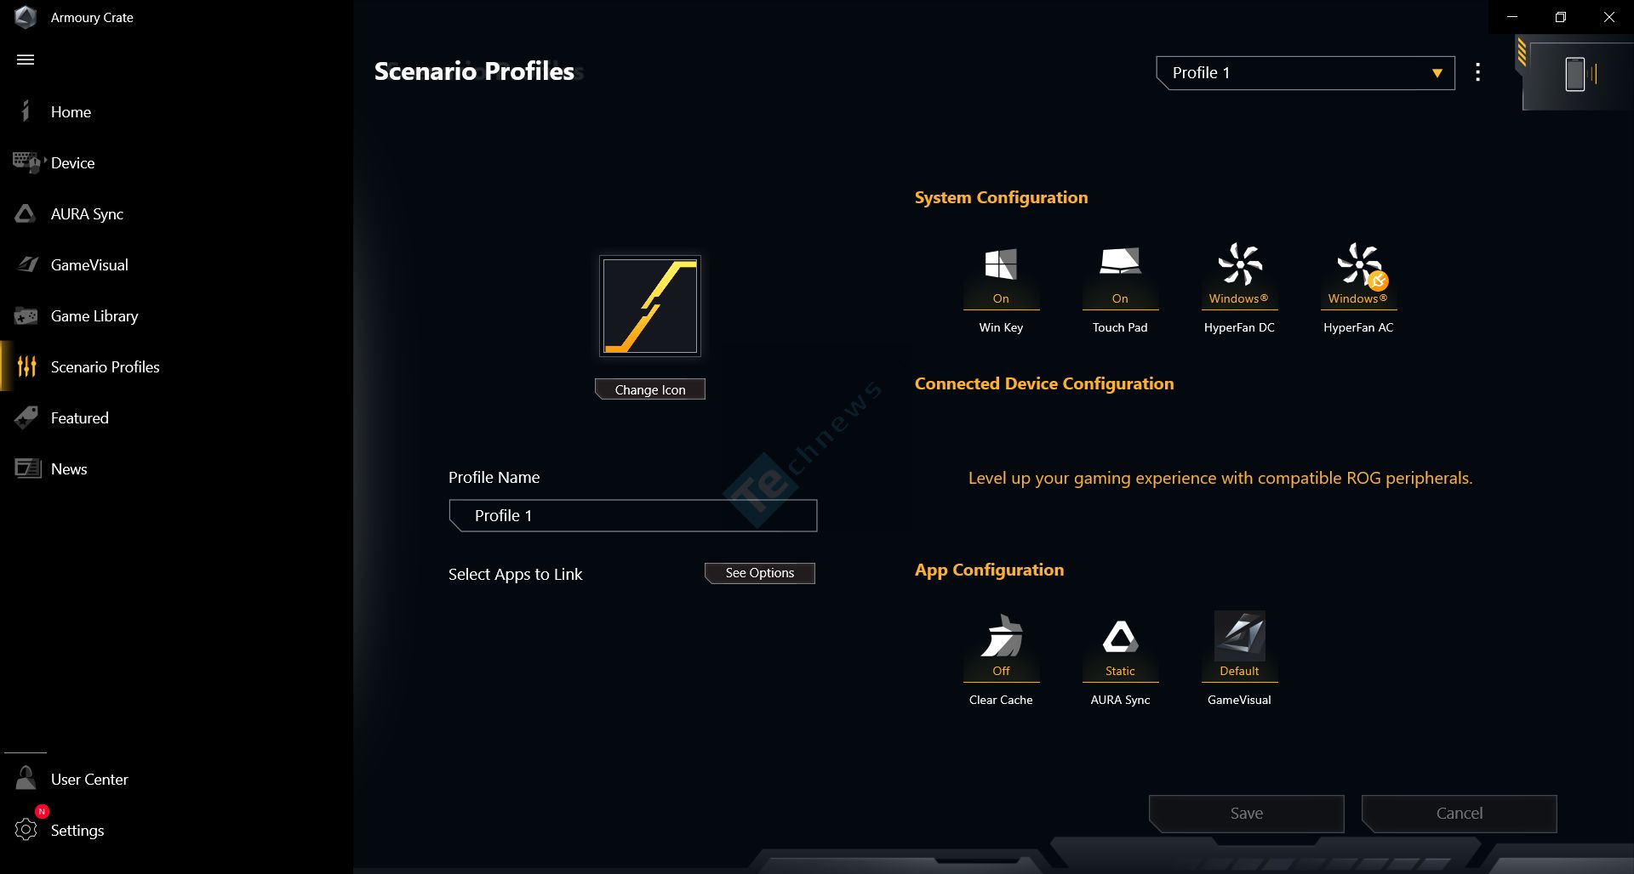Click the User Center person icon

[x=26, y=777]
